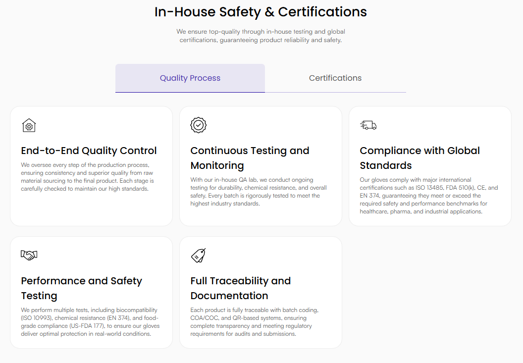The image size is (523, 363).
Task: Click the In-House Safety & Certifications heading
Action: point(261,12)
